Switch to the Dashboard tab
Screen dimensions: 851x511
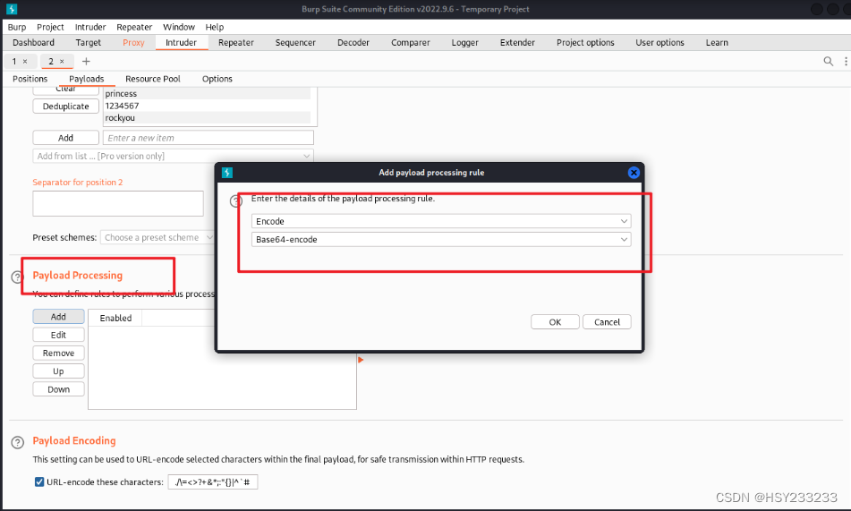pyautogui.click(x=34, y=42)
